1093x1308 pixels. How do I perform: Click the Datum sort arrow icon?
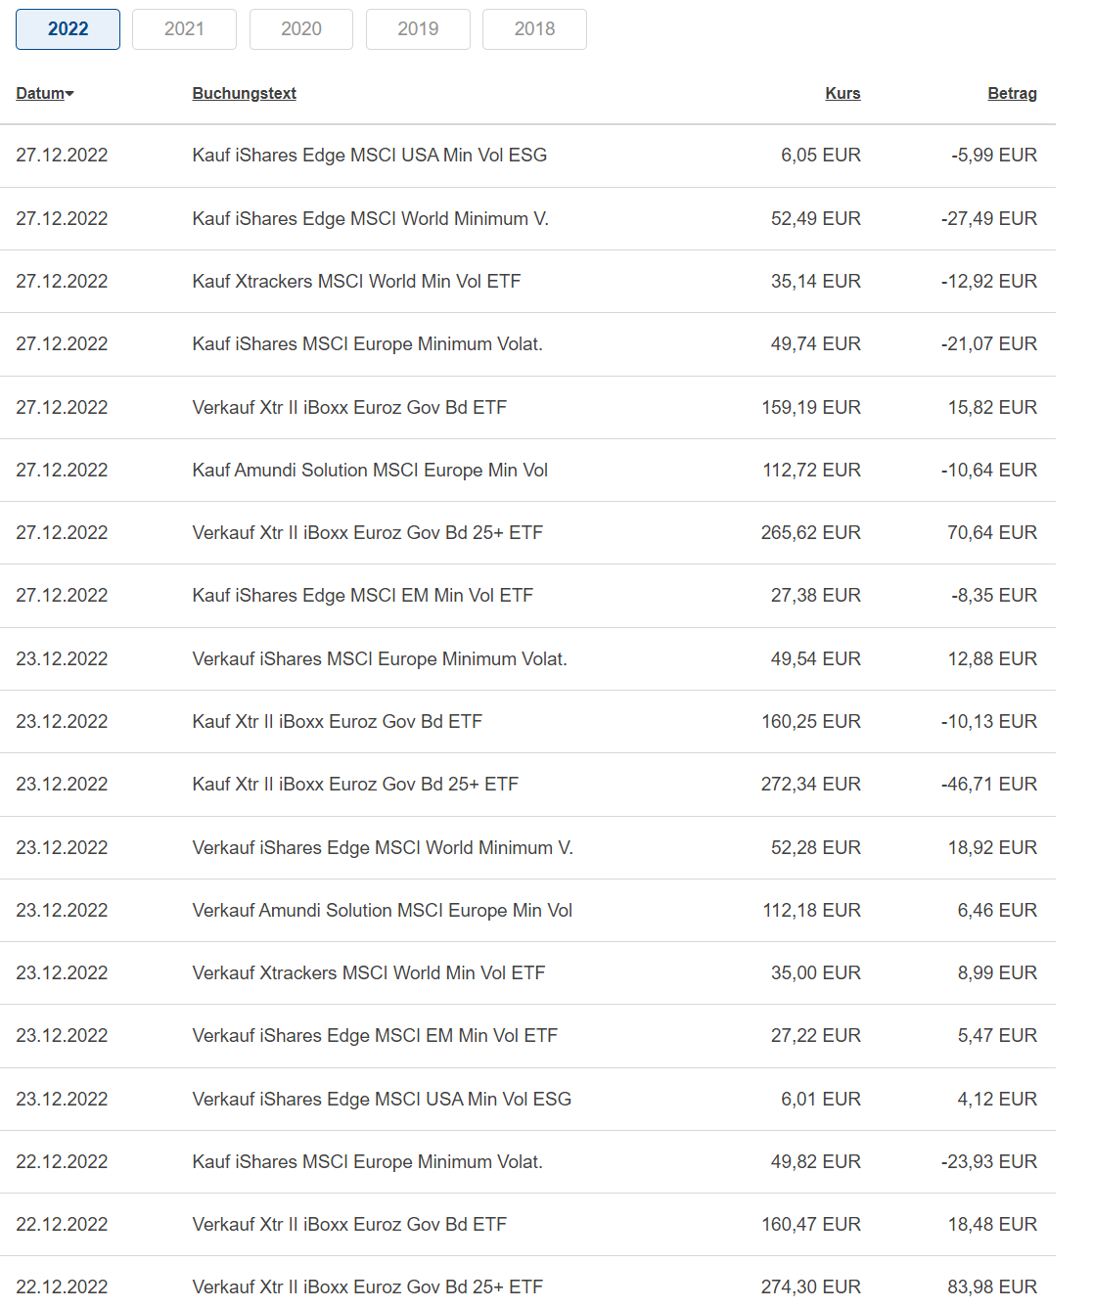point(70,94)
